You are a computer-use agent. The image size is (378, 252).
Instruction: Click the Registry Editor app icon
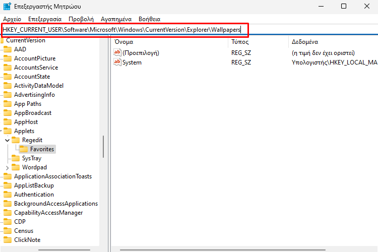pos(7,6)
